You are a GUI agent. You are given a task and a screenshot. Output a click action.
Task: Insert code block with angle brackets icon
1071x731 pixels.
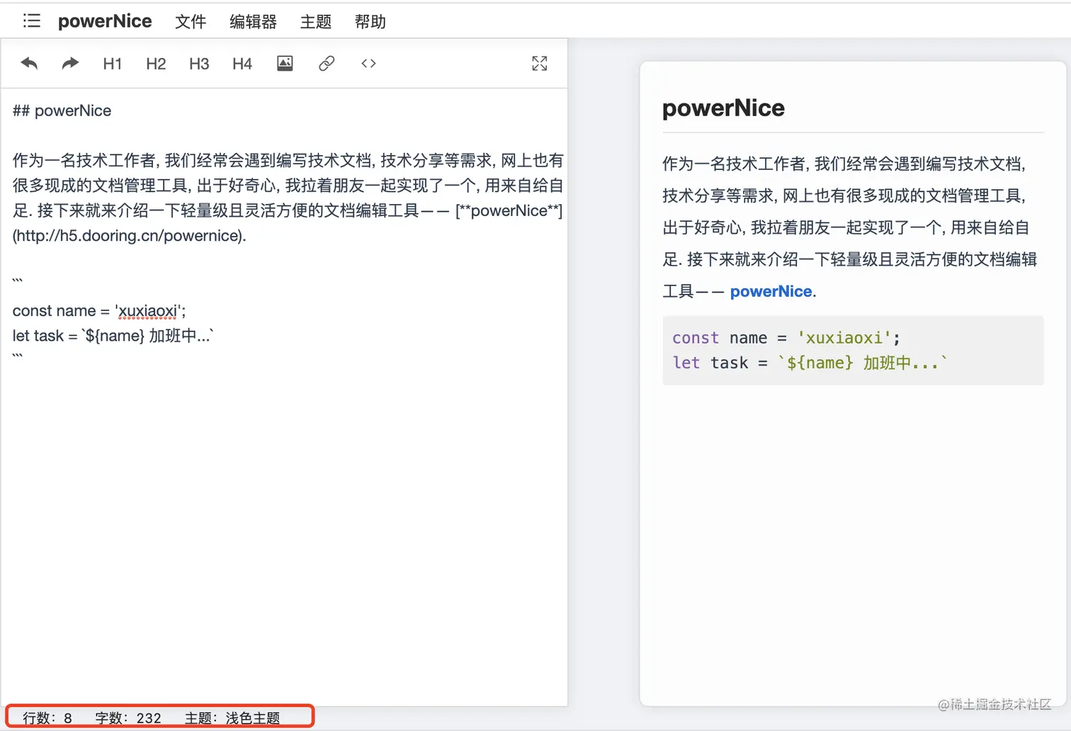pyautogui.click(x=368, y=64)
